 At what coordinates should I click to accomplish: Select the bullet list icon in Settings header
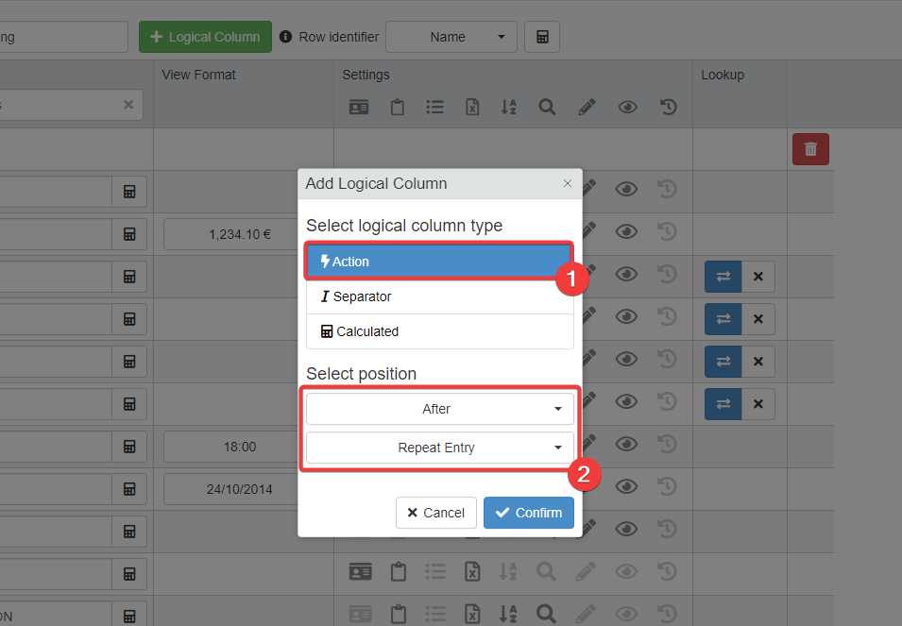[x=434, y=107]
